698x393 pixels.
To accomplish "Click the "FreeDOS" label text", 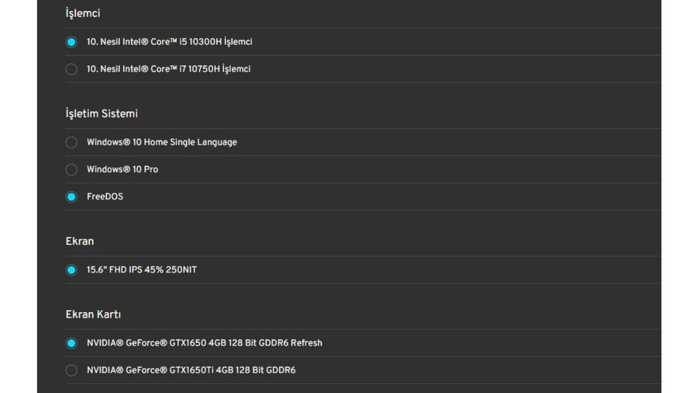I will click(105, 197).
